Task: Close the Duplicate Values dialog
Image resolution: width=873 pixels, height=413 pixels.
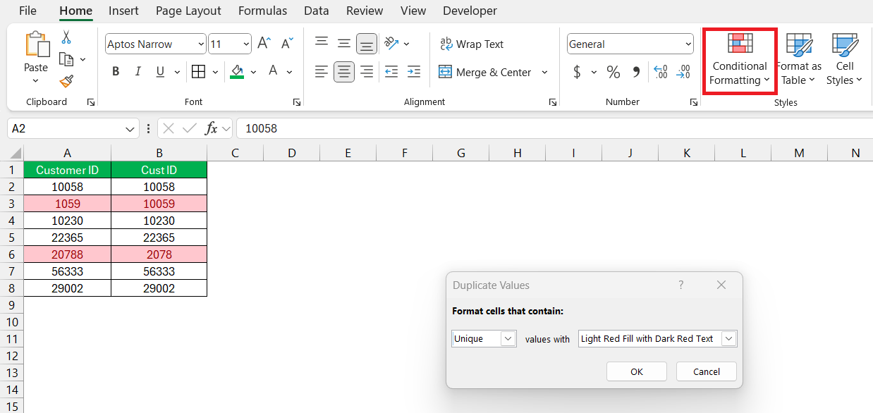Action: (721, 285)
